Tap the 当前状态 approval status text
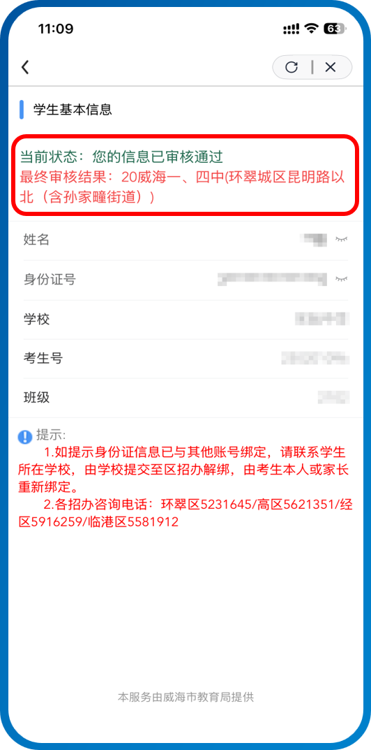The height and width of the screenshot is (750, 371). click(122, 157)
